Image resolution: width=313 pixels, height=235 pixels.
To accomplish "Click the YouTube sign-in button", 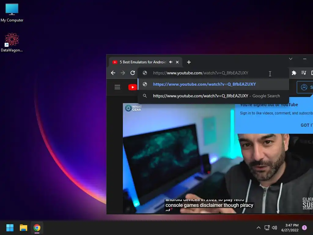I will click(305, 87).
